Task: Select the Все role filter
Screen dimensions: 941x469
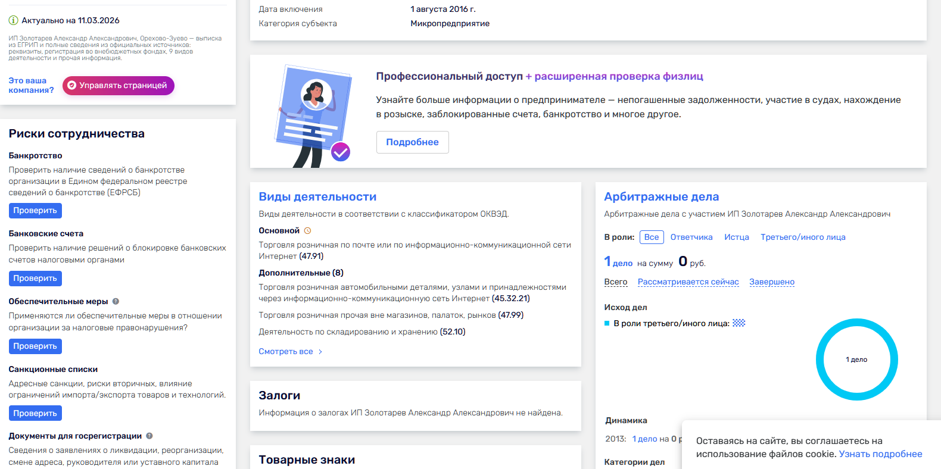Action: click(x=652, y=237)
